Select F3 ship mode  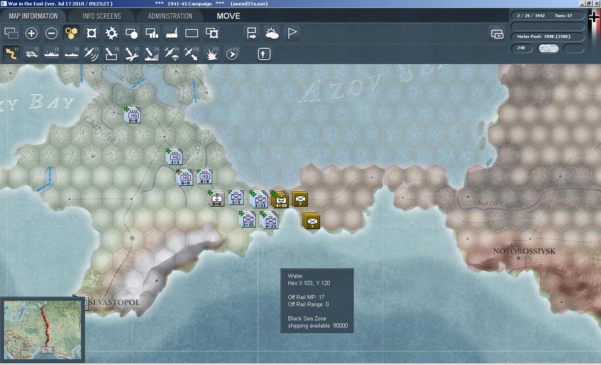[52, 53]
